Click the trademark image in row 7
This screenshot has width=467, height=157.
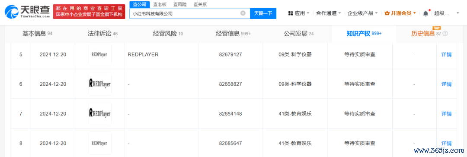[100, 113]
